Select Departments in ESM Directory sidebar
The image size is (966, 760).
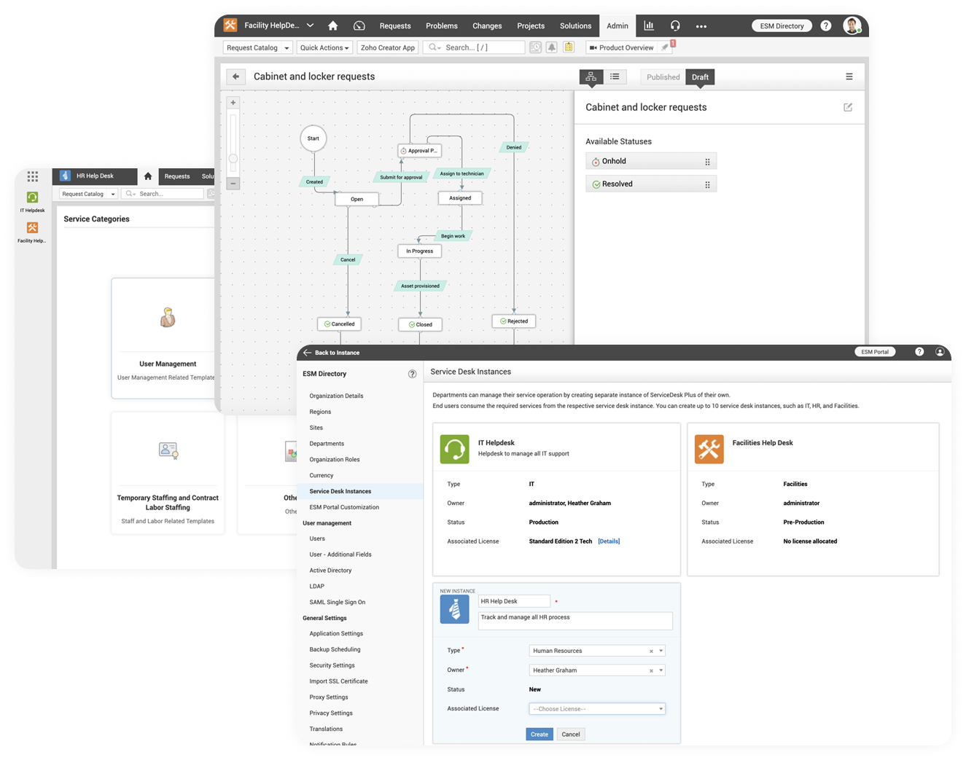[x=327, y=444]
